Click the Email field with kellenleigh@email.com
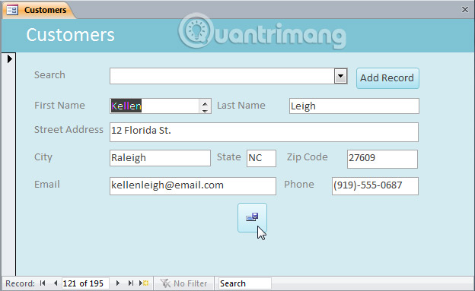This screenshot has height=291, width=475. pyautogui.click(x=193, y=186)
